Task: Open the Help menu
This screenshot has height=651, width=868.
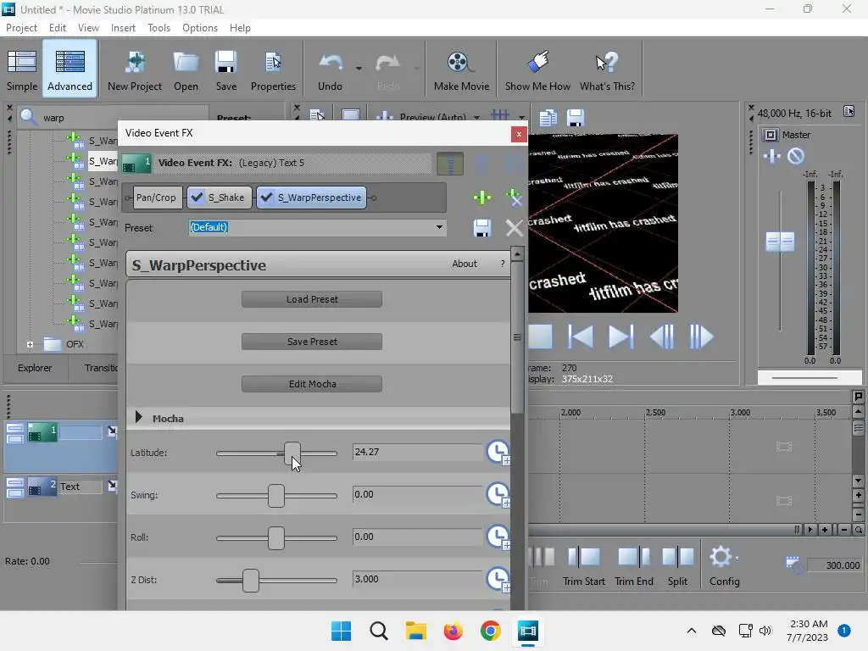Action: (240, 28)
